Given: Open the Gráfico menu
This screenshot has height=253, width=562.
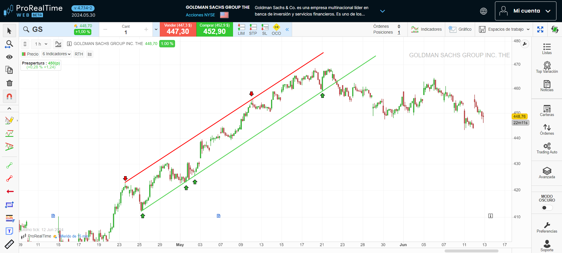Looking at the screenshot, I should (460, 29).
